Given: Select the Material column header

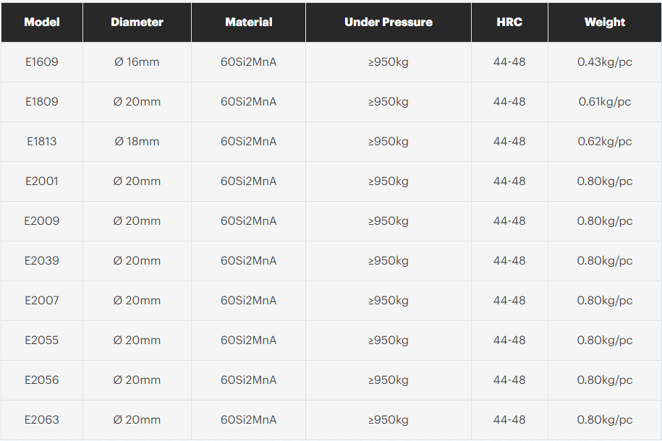Looking at the screenshot, I should [x=248, y=22].
